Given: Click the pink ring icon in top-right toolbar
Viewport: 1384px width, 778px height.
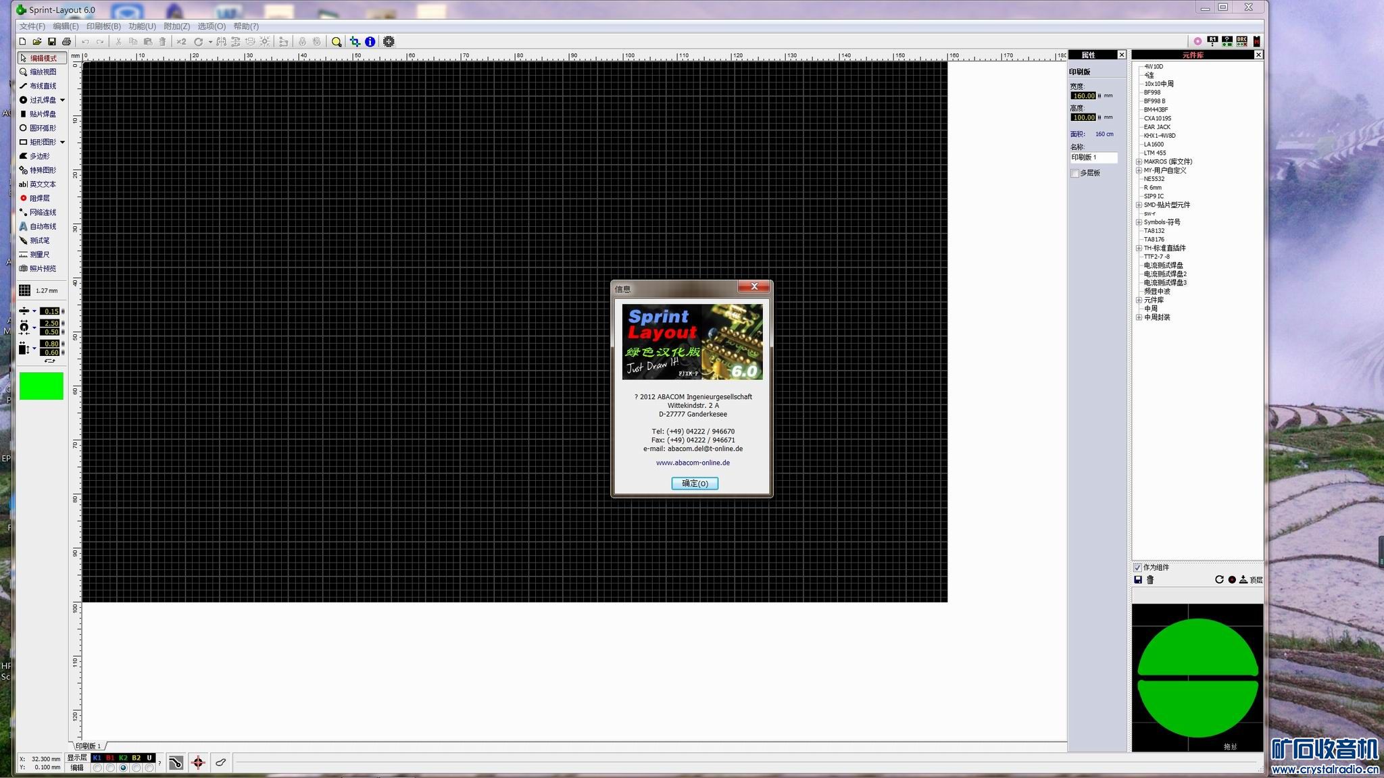Looking at the screenshot, I should coord(1197,41).
